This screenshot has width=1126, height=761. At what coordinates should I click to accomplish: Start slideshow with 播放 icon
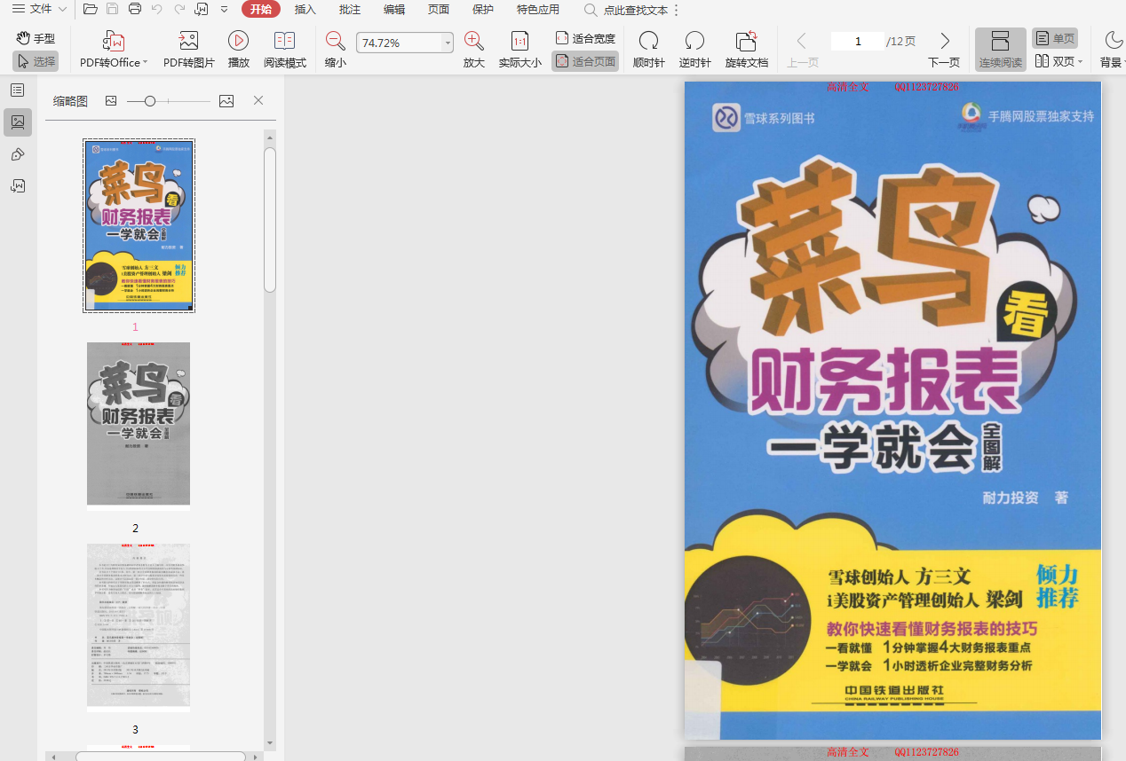pyautogui.click(x=238, y=41)
